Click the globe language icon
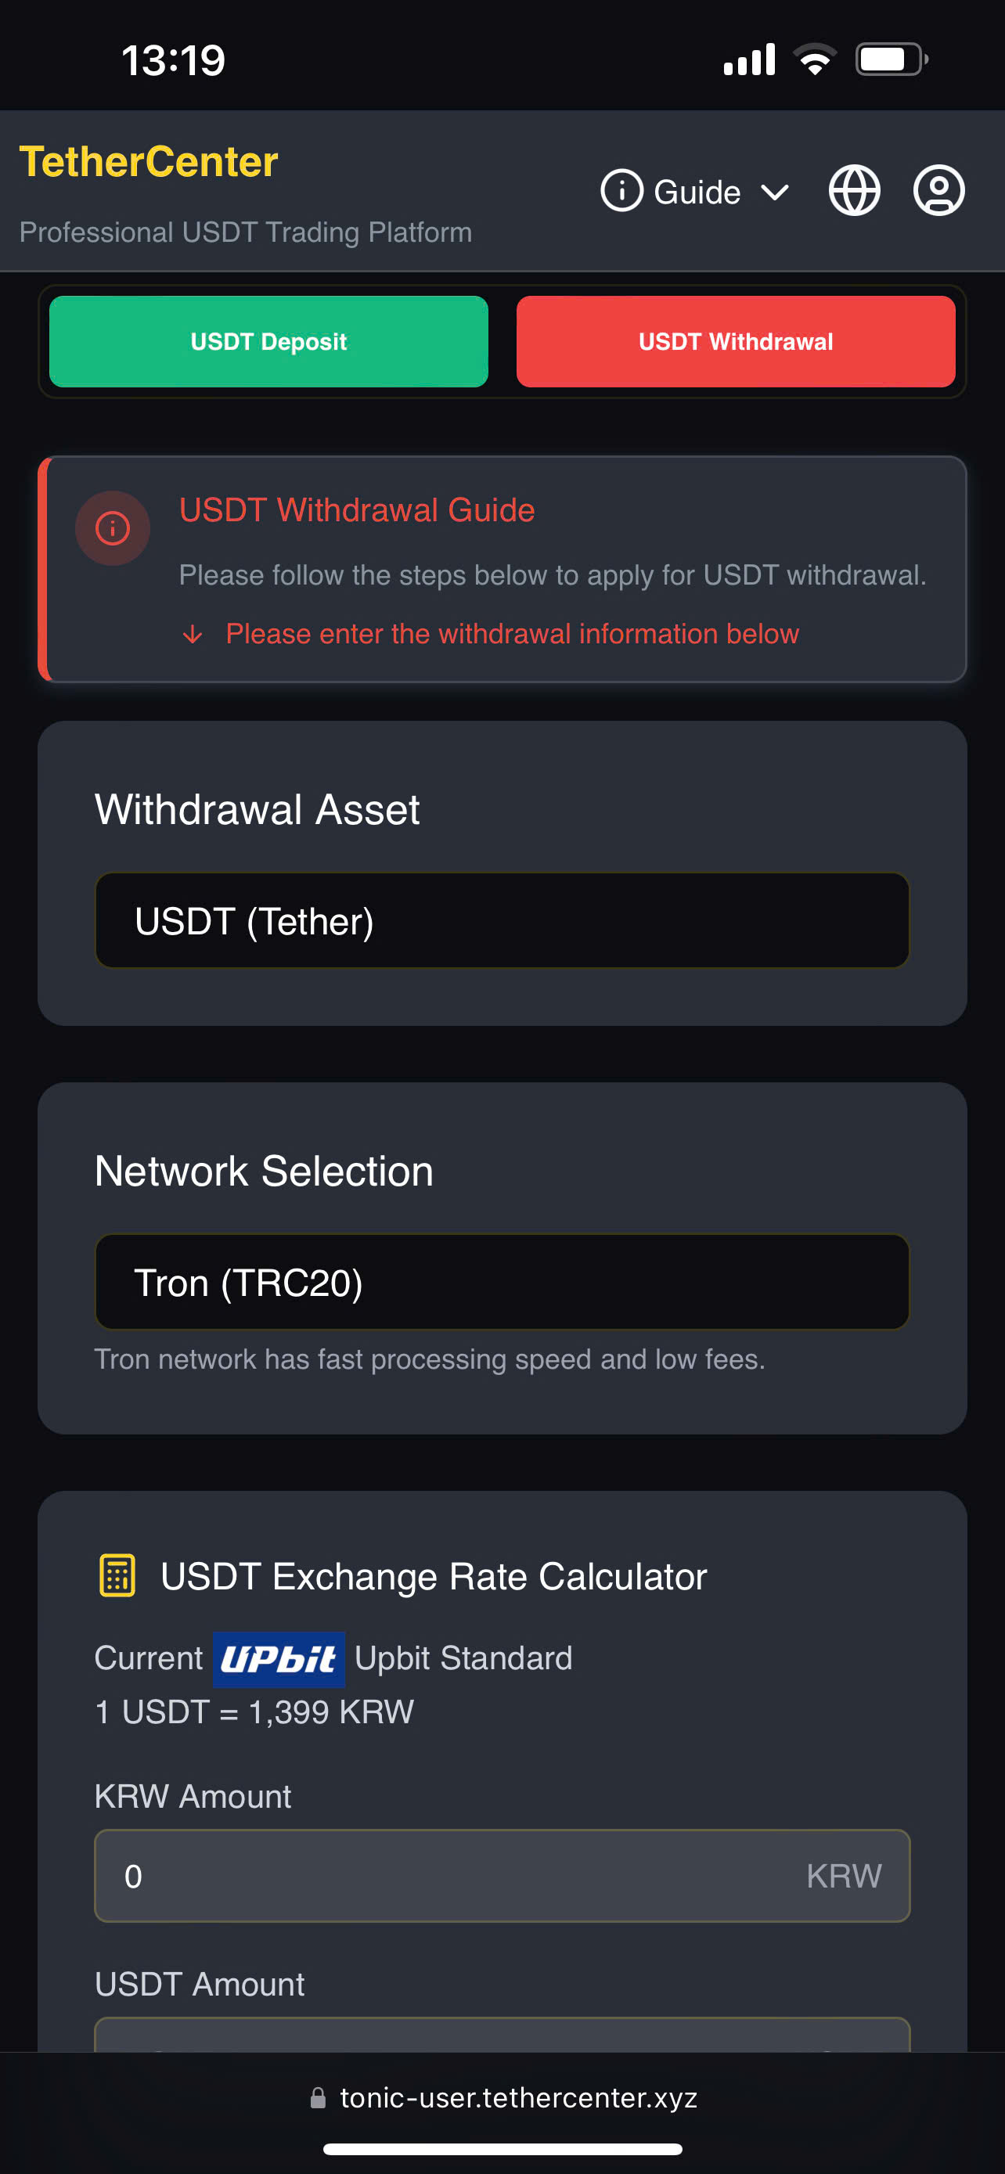The image size is (1005, 2174). pos(854,191)
